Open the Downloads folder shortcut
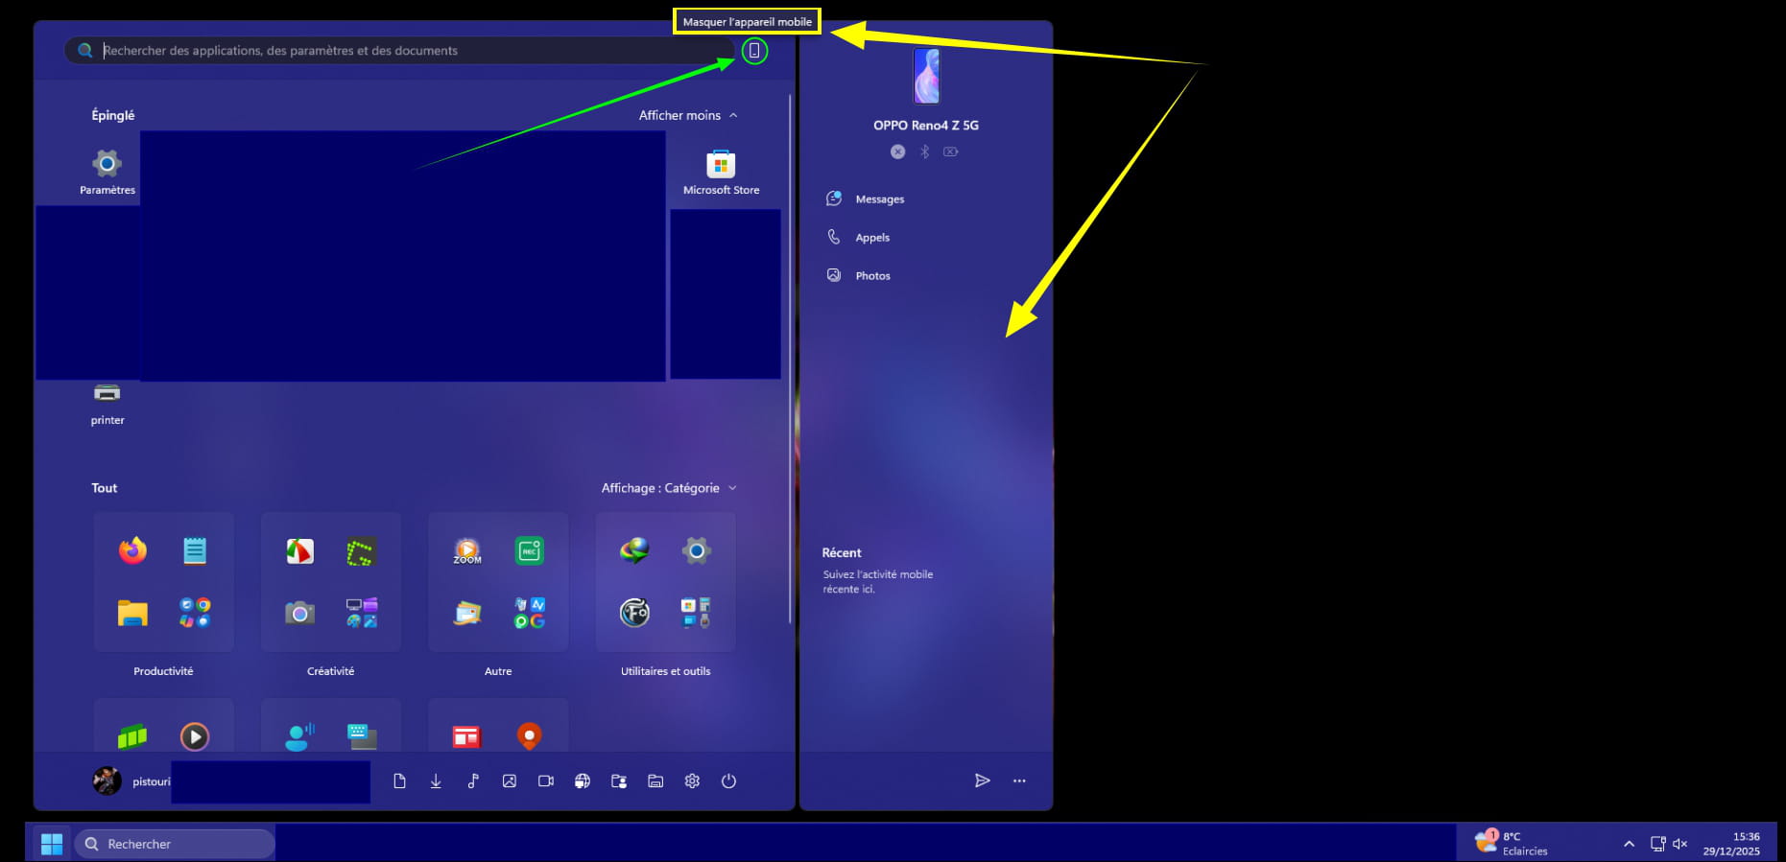1786x862 pixels. coord(436,781)
